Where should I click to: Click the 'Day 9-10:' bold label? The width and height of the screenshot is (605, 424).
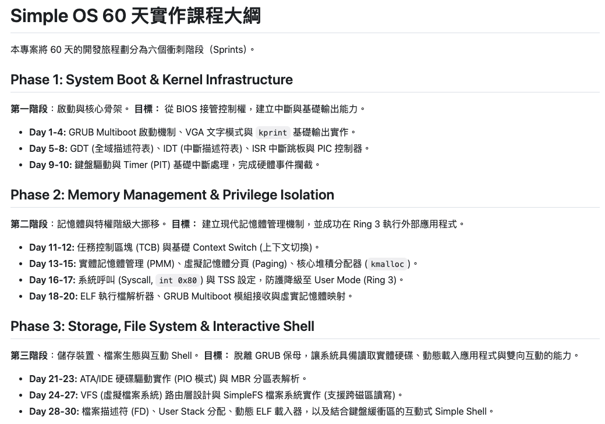click(x=51, y=165)
